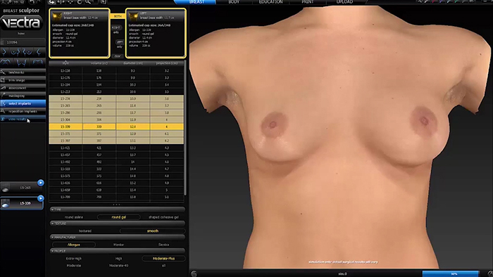The height and width of the screenshot is (277, 493).
Task: Open the PRINT tab
Action: click(x=308, y=2)
